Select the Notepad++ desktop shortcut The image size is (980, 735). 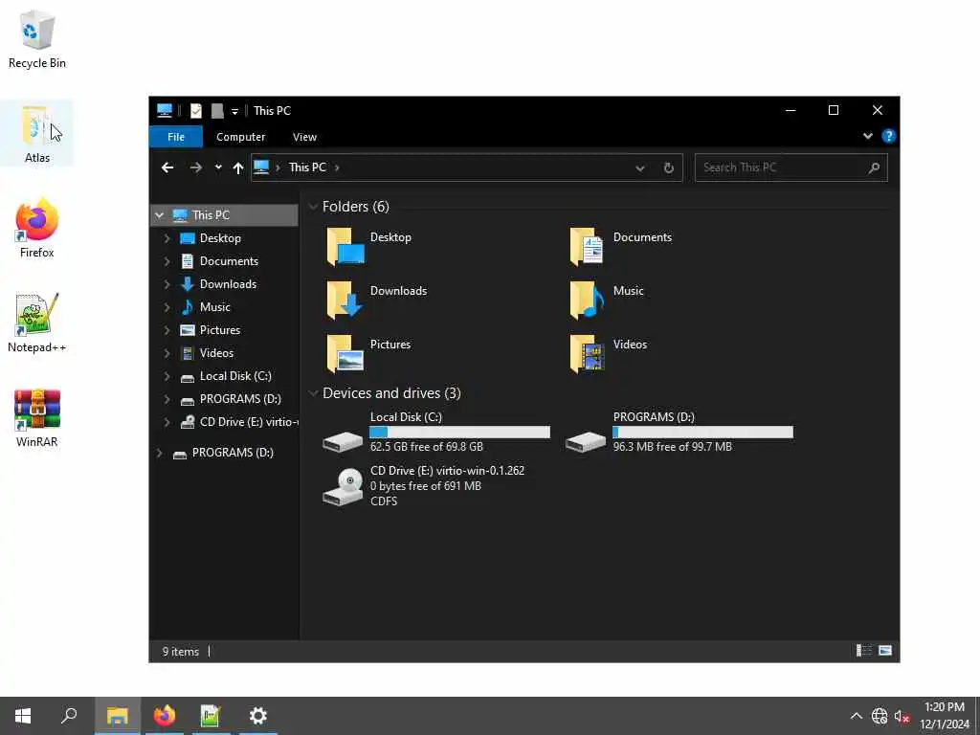[37, 323]
